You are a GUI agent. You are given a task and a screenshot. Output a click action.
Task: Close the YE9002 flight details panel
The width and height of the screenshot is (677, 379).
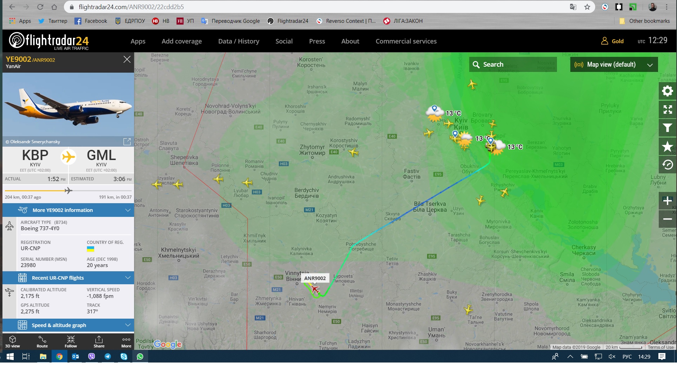[x=127, y=59]
